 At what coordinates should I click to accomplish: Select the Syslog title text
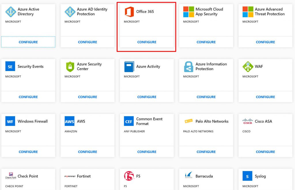[x=260, y=176]
